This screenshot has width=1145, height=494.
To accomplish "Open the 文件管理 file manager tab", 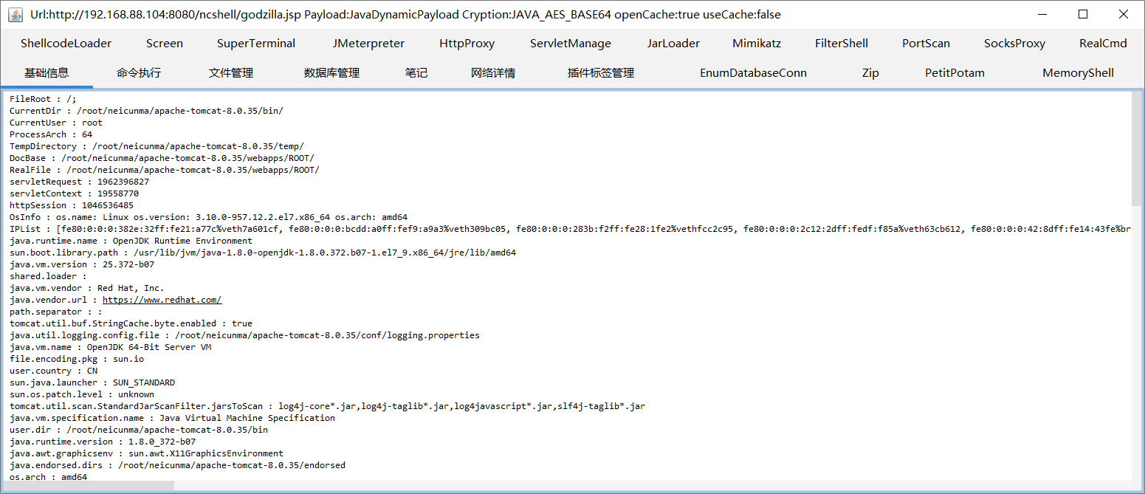I will [231, 73].
